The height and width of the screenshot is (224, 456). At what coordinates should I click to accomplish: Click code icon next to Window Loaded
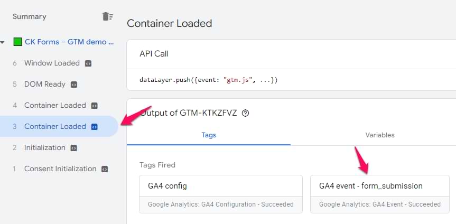[88, 63]
